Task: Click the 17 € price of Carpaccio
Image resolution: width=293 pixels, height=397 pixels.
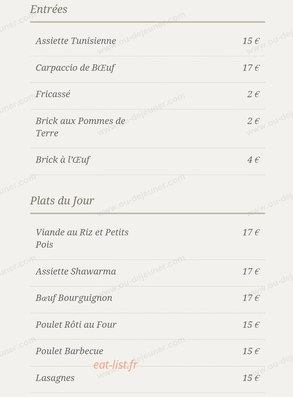Action: point(251,68)
